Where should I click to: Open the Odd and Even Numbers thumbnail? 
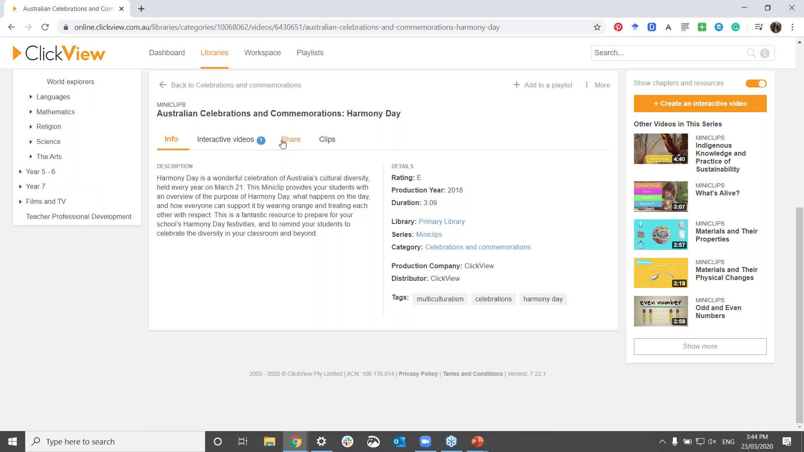[x=661, y=311]
